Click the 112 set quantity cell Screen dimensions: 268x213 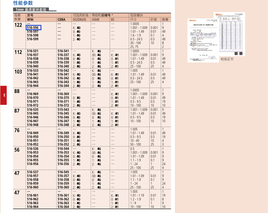pos(18,52)
